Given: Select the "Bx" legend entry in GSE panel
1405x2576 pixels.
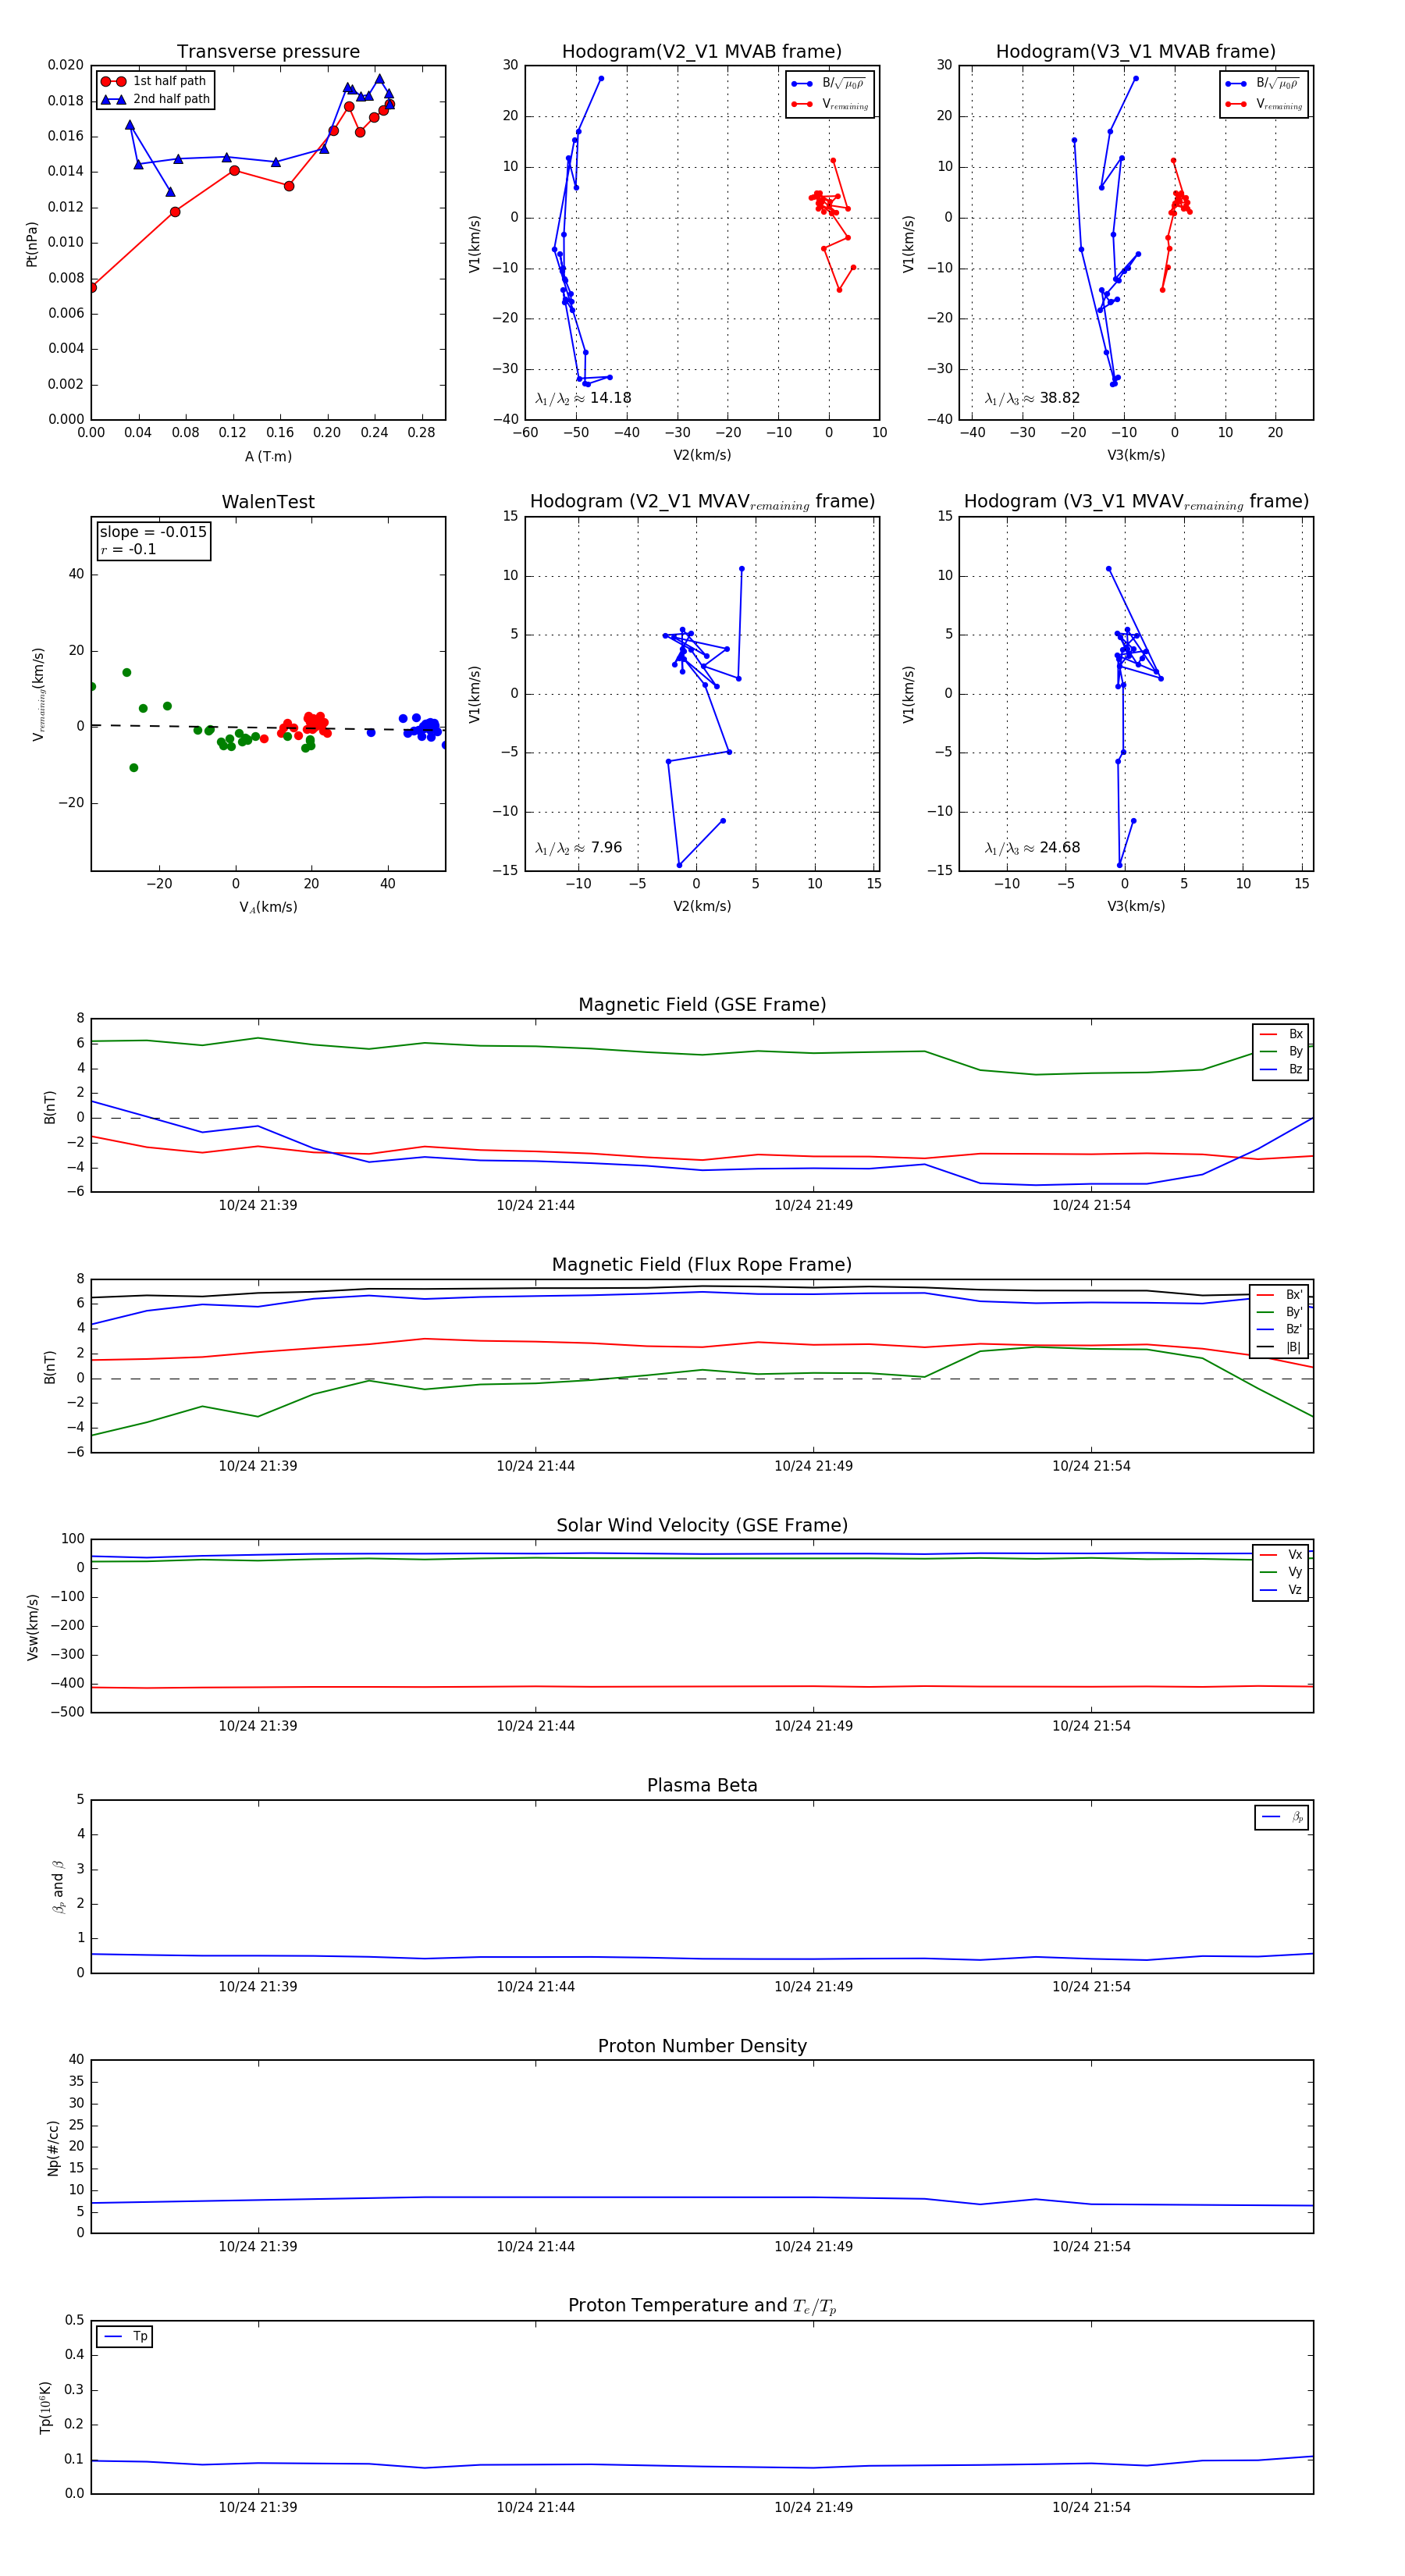Looking at the screenshot, I should (x=1281, y=1034).
